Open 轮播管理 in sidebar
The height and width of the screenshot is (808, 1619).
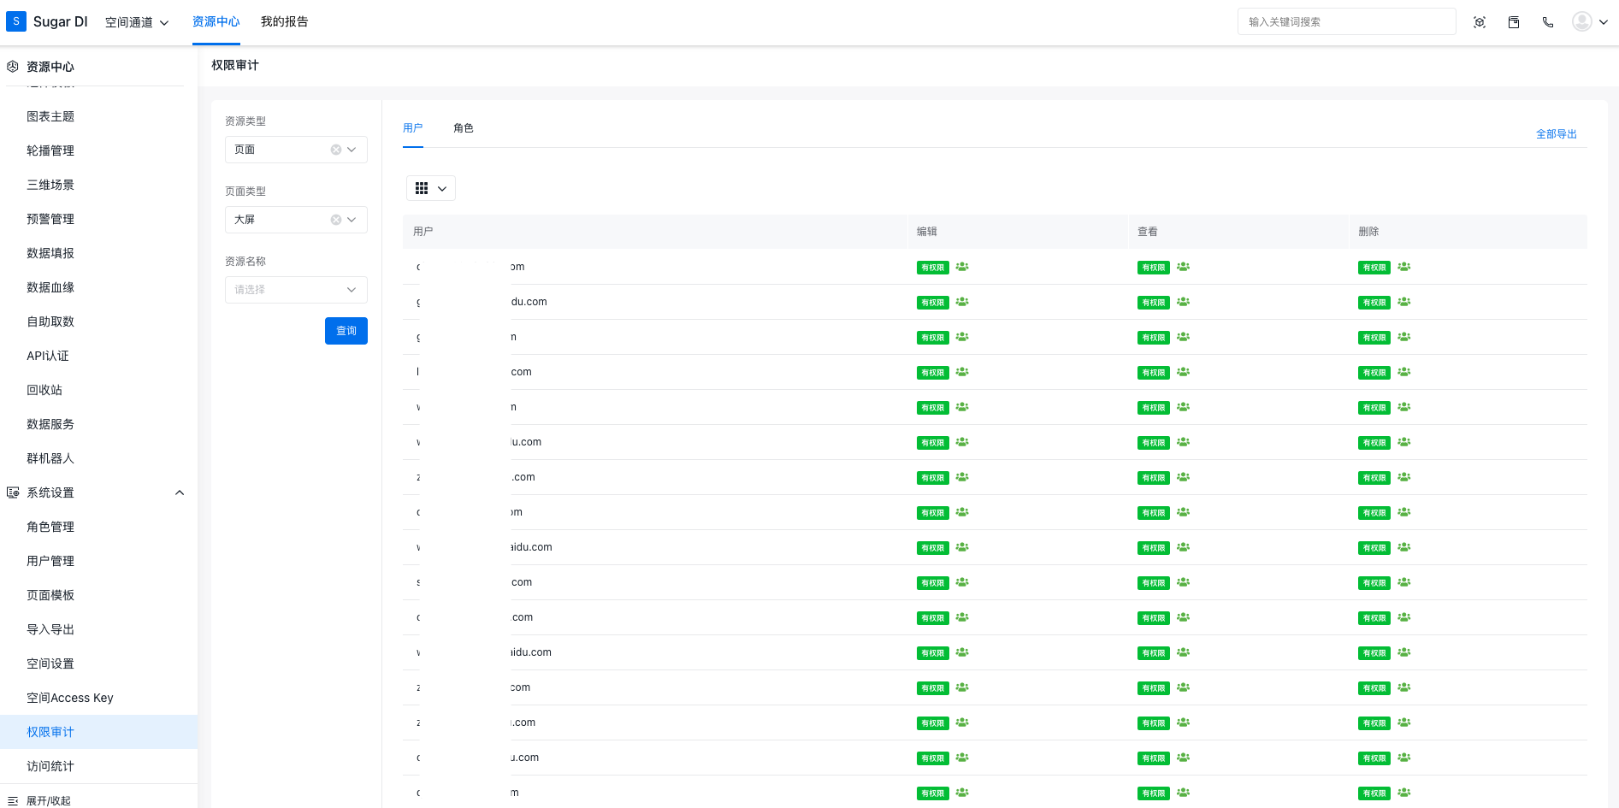tap(50, 150)
